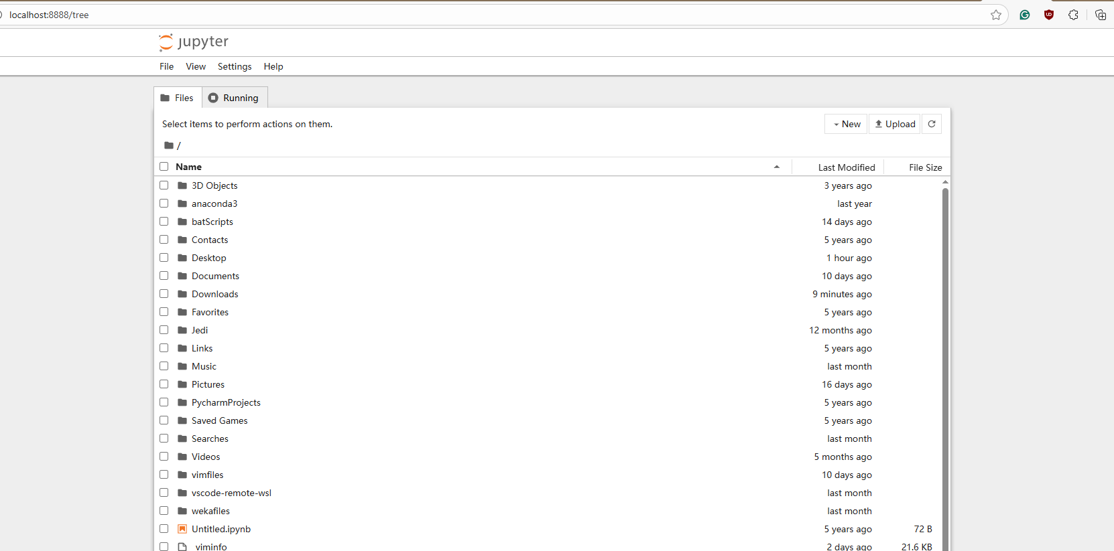Viewport: 1114px width, 551px height.
Task: Click the Untitled.ipynb notebook icon
Action: click(x=182, y=529)
